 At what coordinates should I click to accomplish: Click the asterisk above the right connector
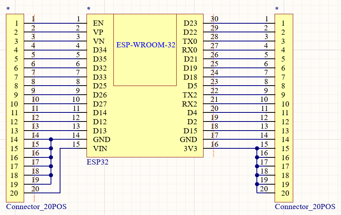(277, 9)
